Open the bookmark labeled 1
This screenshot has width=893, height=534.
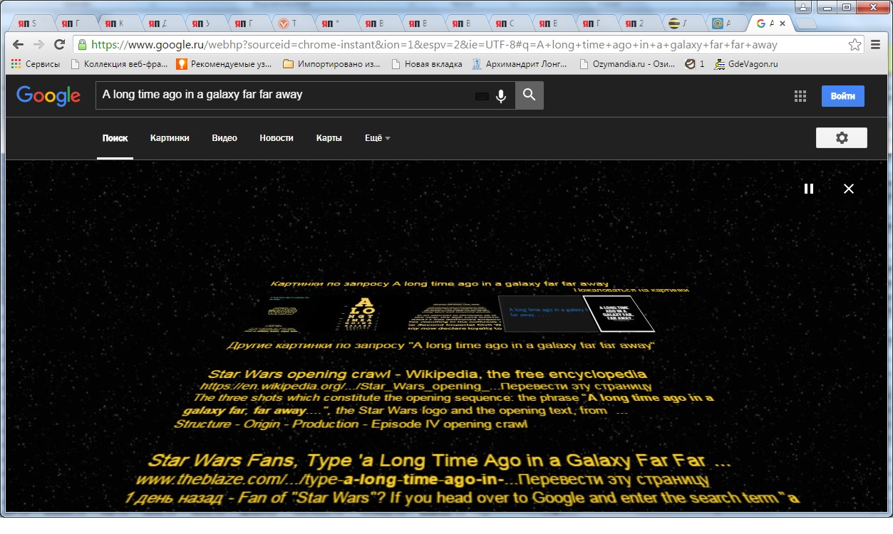(x=695, y=64)
